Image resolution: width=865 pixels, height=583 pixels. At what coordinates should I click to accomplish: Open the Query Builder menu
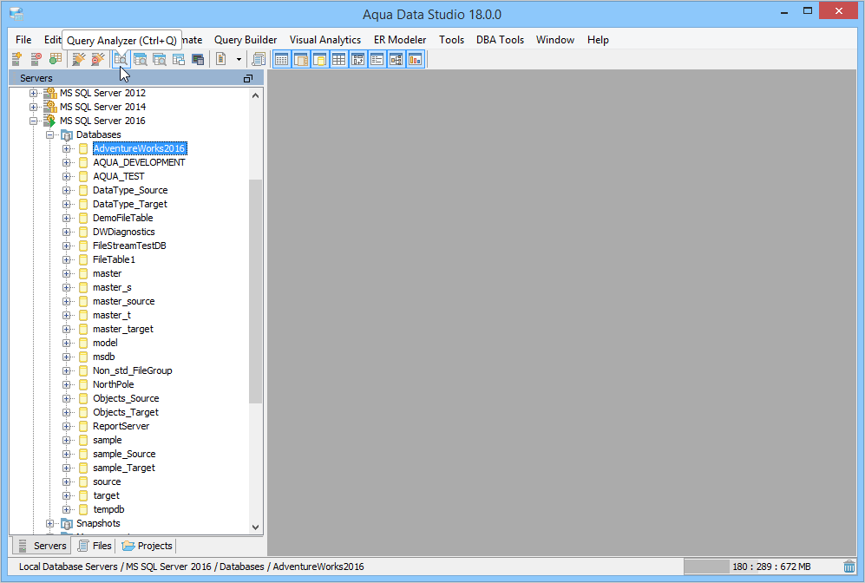246,40
